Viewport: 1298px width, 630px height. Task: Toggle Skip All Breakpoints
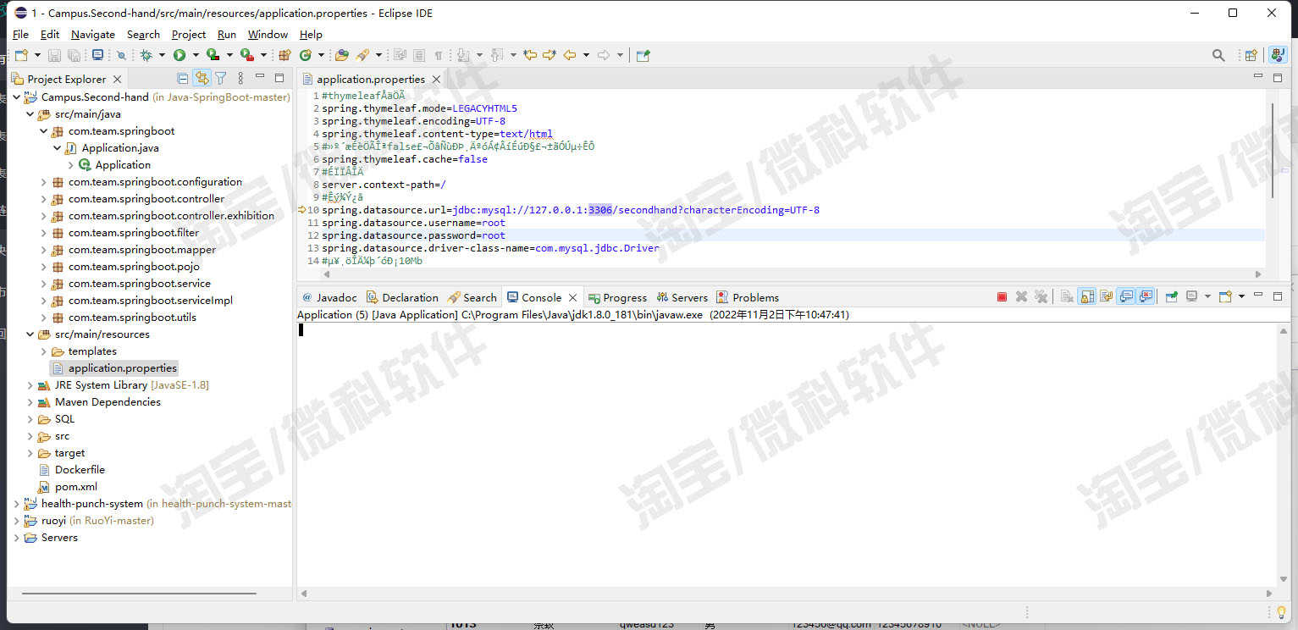tap(121, 55)
